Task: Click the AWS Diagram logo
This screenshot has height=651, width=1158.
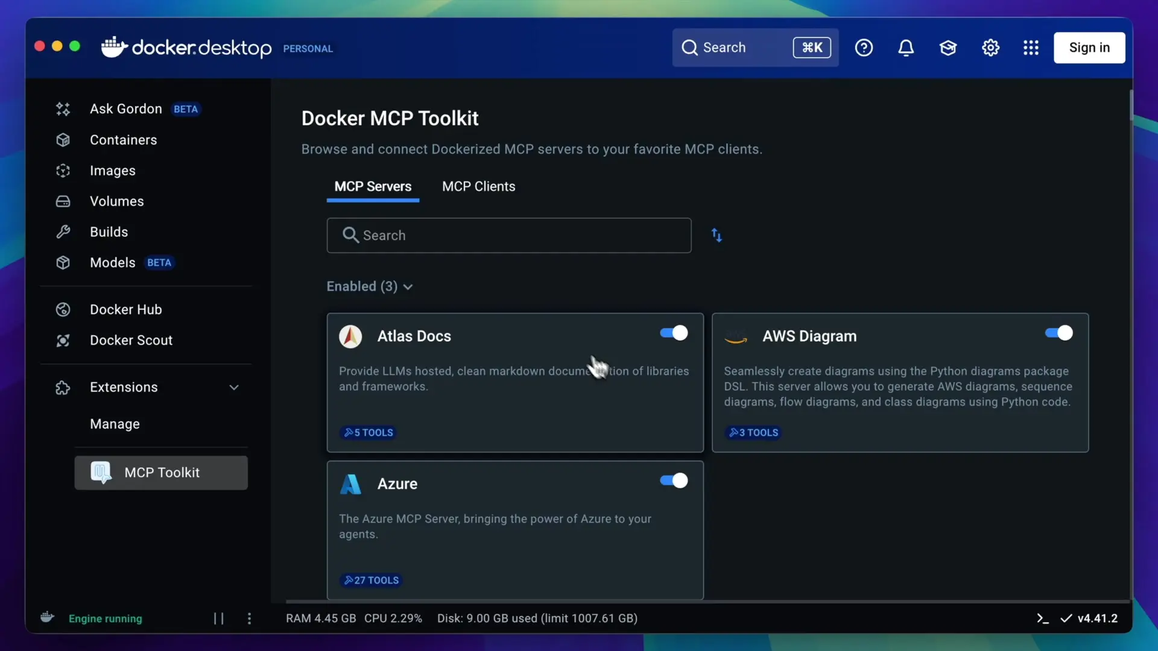Action: pyautogui.click(x=736, y=336)
